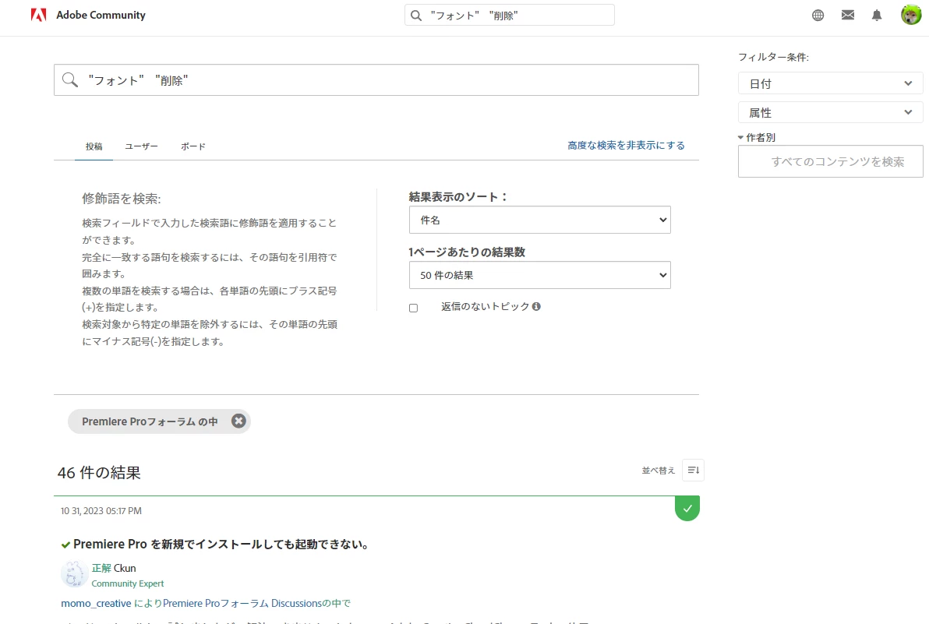Open the messages envelope icon
This screenshot has width=929, height=624.
848,16
